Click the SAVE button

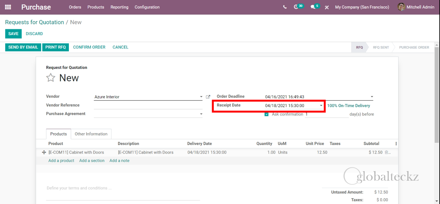13,34
